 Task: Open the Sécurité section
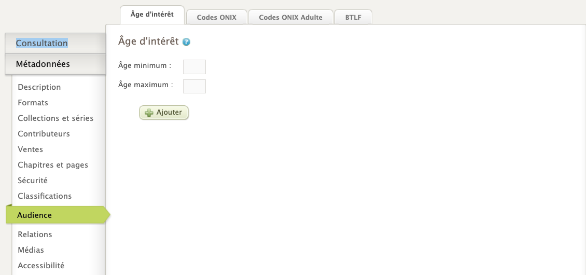click(33, 181)
